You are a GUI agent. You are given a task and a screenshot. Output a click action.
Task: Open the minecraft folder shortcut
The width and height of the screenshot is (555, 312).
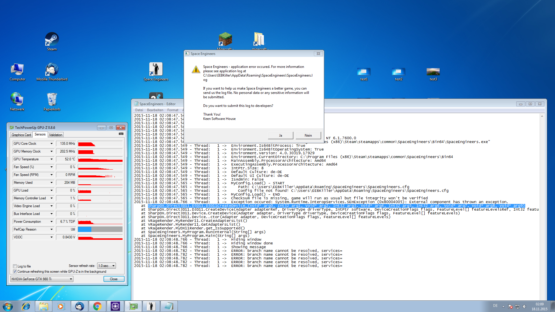tap(260, 41)
